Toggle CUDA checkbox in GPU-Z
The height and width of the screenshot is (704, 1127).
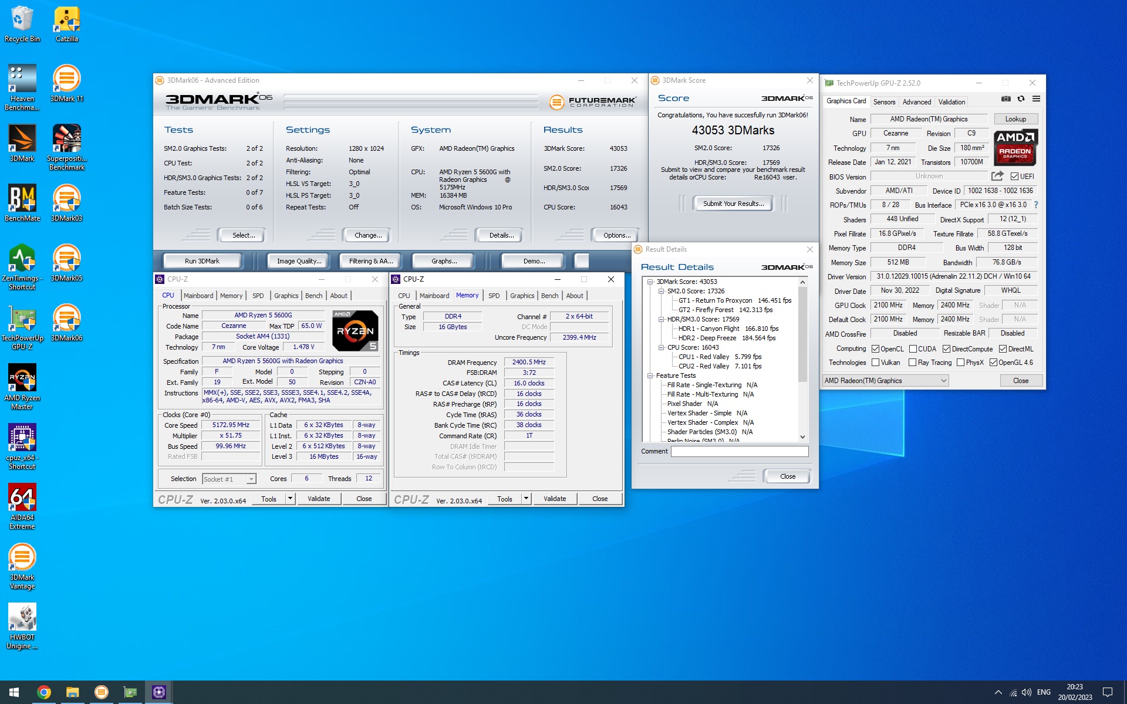913,348
